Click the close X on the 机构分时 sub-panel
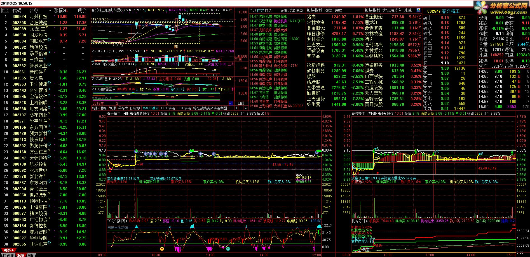 (513, 221)
